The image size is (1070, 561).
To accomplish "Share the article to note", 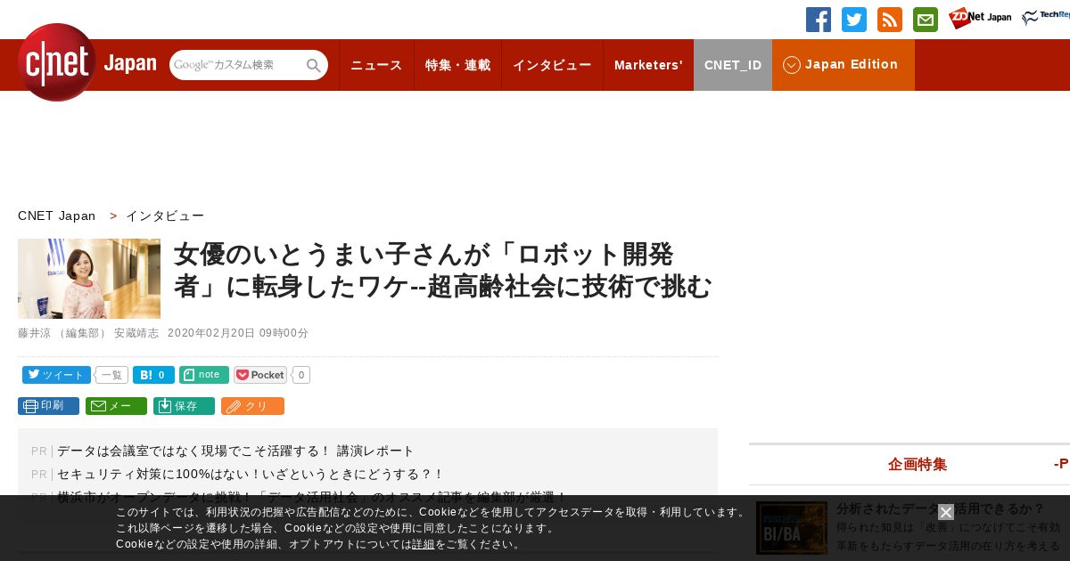I will (x=204, y=375).
